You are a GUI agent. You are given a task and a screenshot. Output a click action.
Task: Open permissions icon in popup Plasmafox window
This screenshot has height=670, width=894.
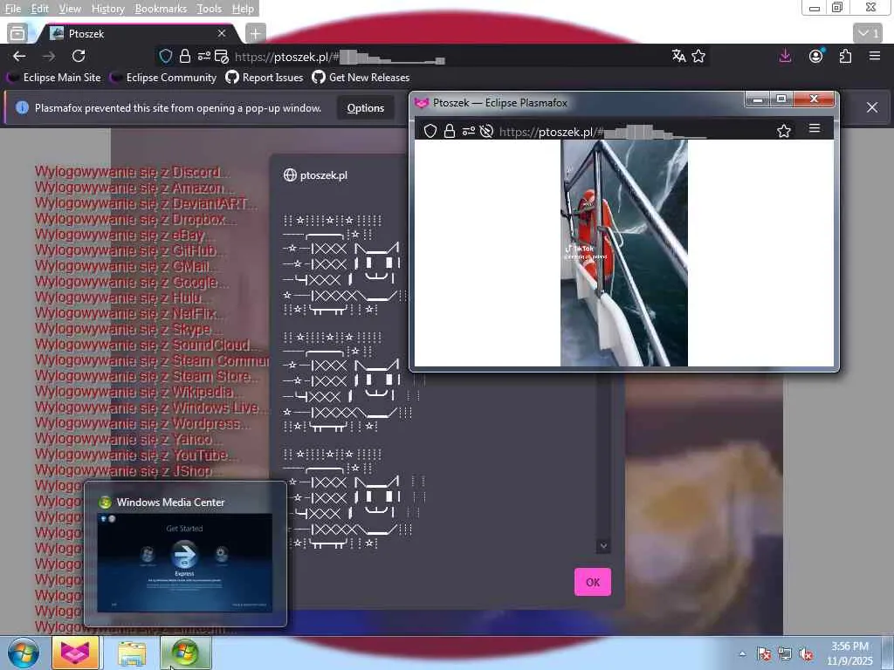(x=468, y=131)
